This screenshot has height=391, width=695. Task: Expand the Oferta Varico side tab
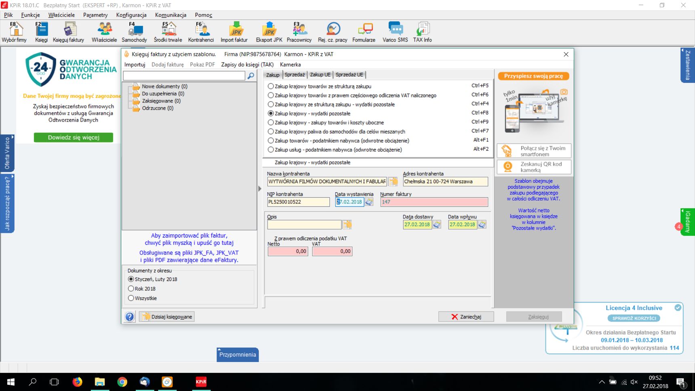[x=7, y=153]
